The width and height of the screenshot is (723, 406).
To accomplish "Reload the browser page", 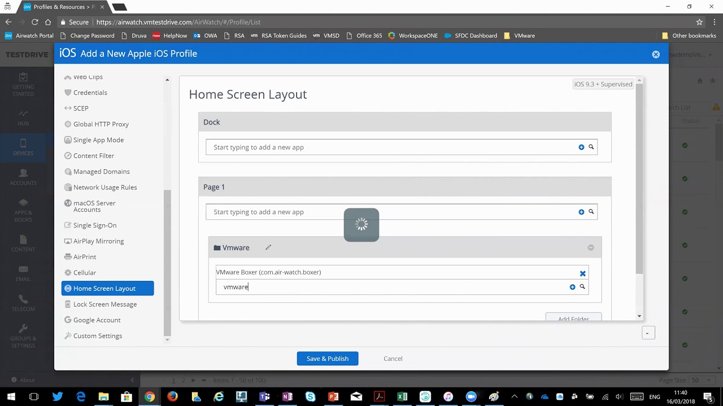I will point(34,22).
